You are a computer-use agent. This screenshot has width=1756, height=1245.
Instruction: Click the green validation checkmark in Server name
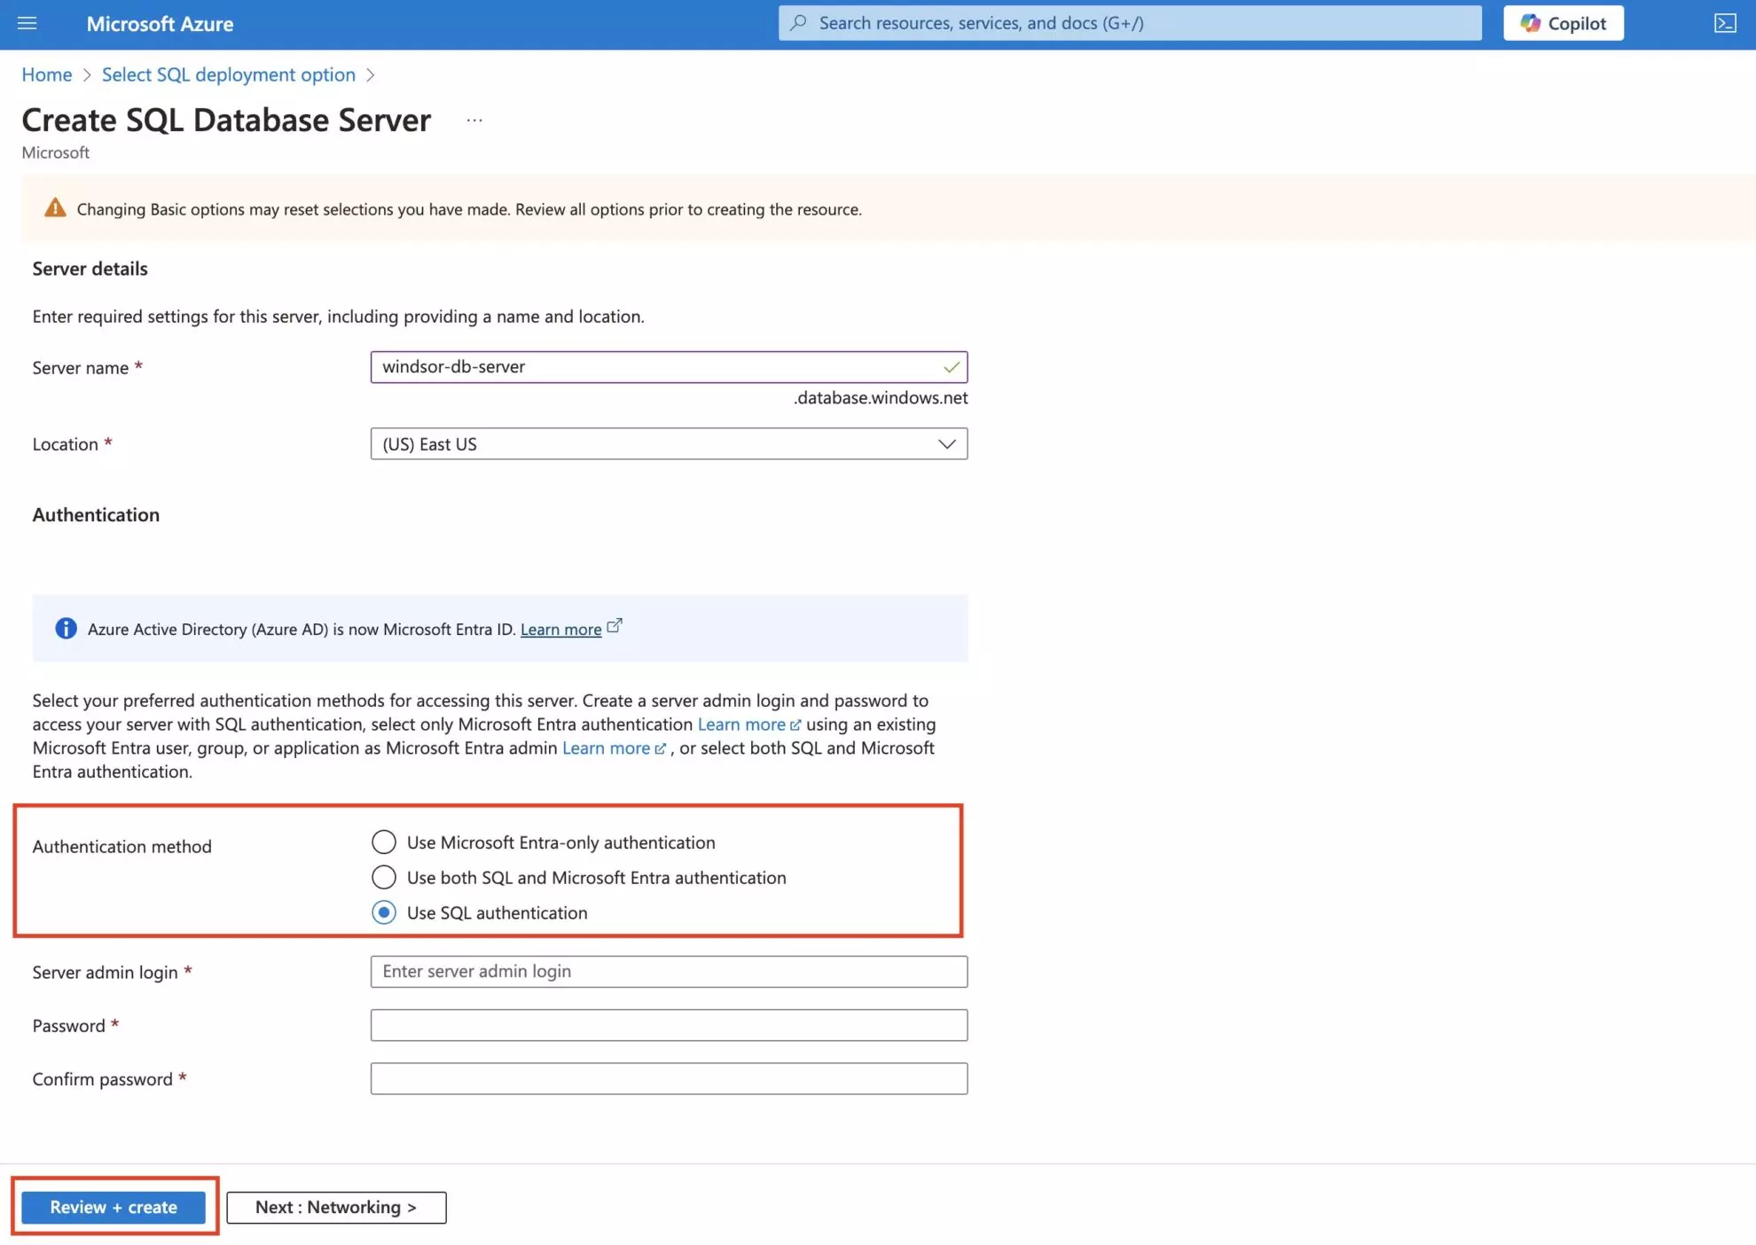click(x=952, y=367)
